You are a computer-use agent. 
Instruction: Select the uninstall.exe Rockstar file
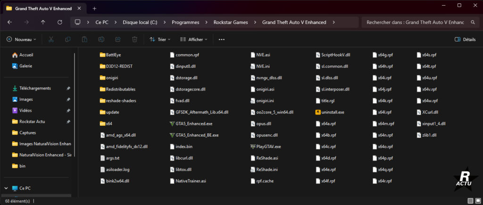[x=329, y=112]
